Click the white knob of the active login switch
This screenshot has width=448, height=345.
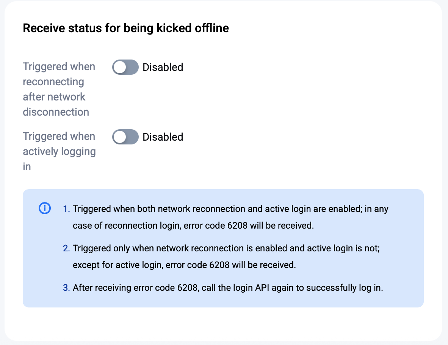click(x=120, y=137)
